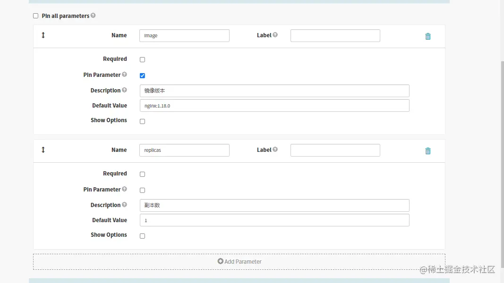Show help for replicas Pin Parameter
504x283 pixels.
(x=124, y=189)
